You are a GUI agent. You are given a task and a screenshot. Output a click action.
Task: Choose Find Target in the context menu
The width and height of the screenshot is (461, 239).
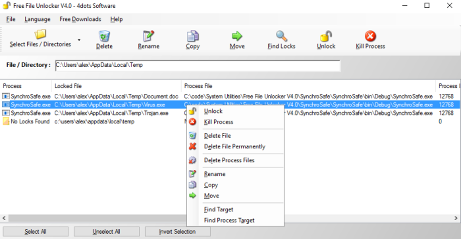(235, 210)
